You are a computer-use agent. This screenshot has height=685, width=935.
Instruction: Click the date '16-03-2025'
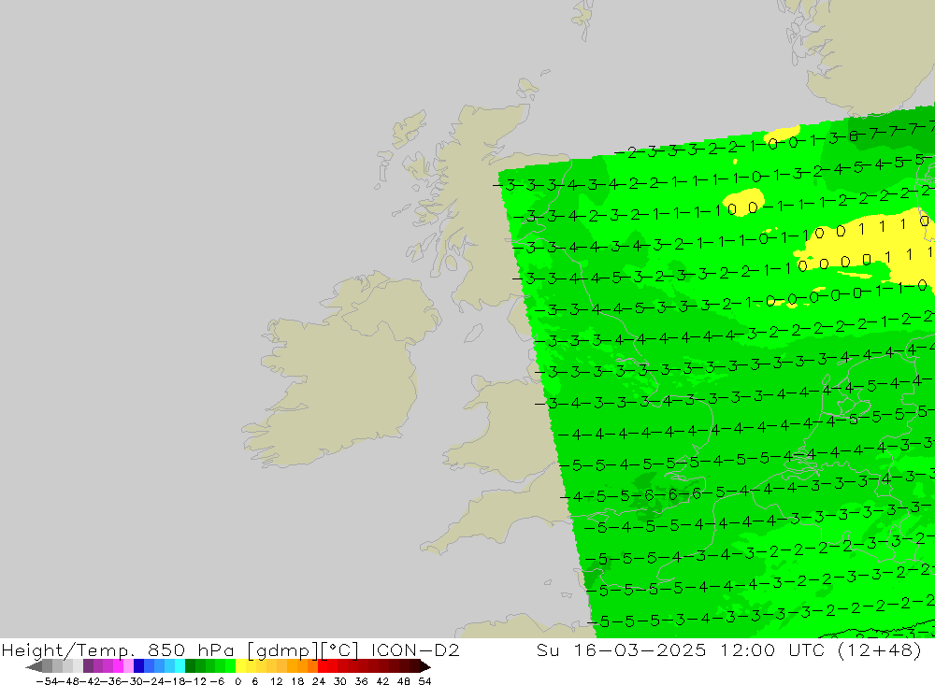[640, 650]
